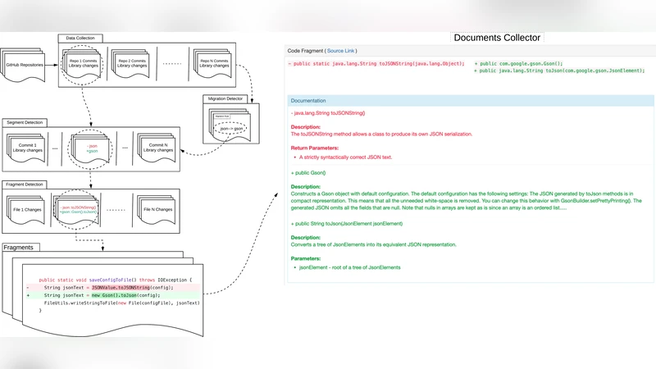Click the Documents Collector title
Image resolution: width=656 pixels, height=369 pixels.
pos(497,38)
